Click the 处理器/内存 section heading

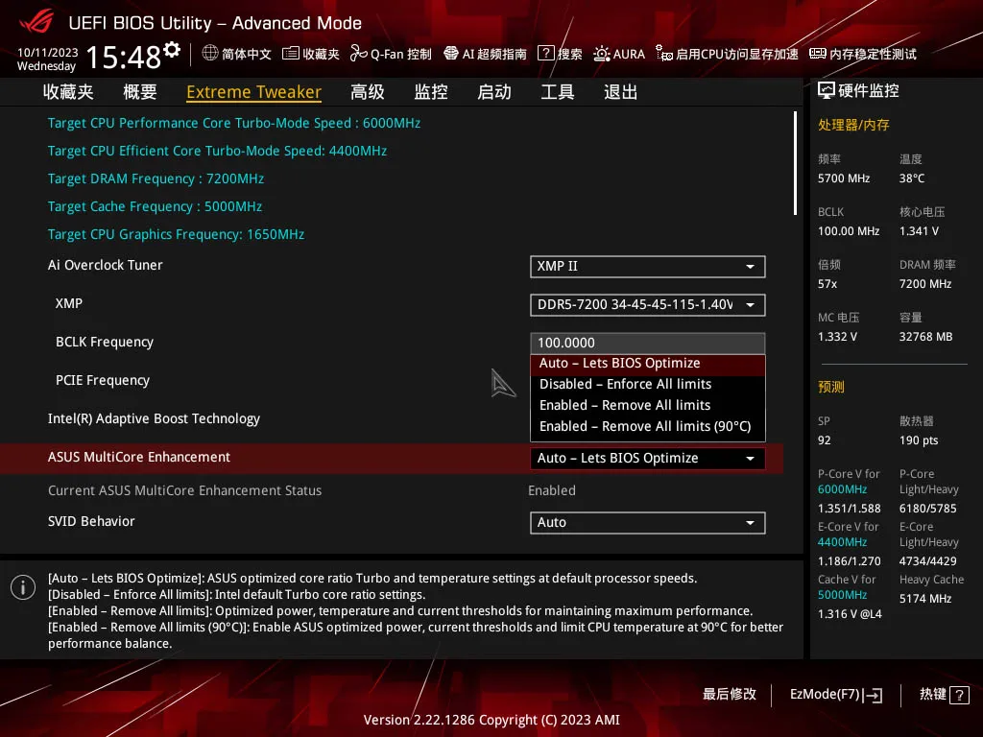(853, 125)
